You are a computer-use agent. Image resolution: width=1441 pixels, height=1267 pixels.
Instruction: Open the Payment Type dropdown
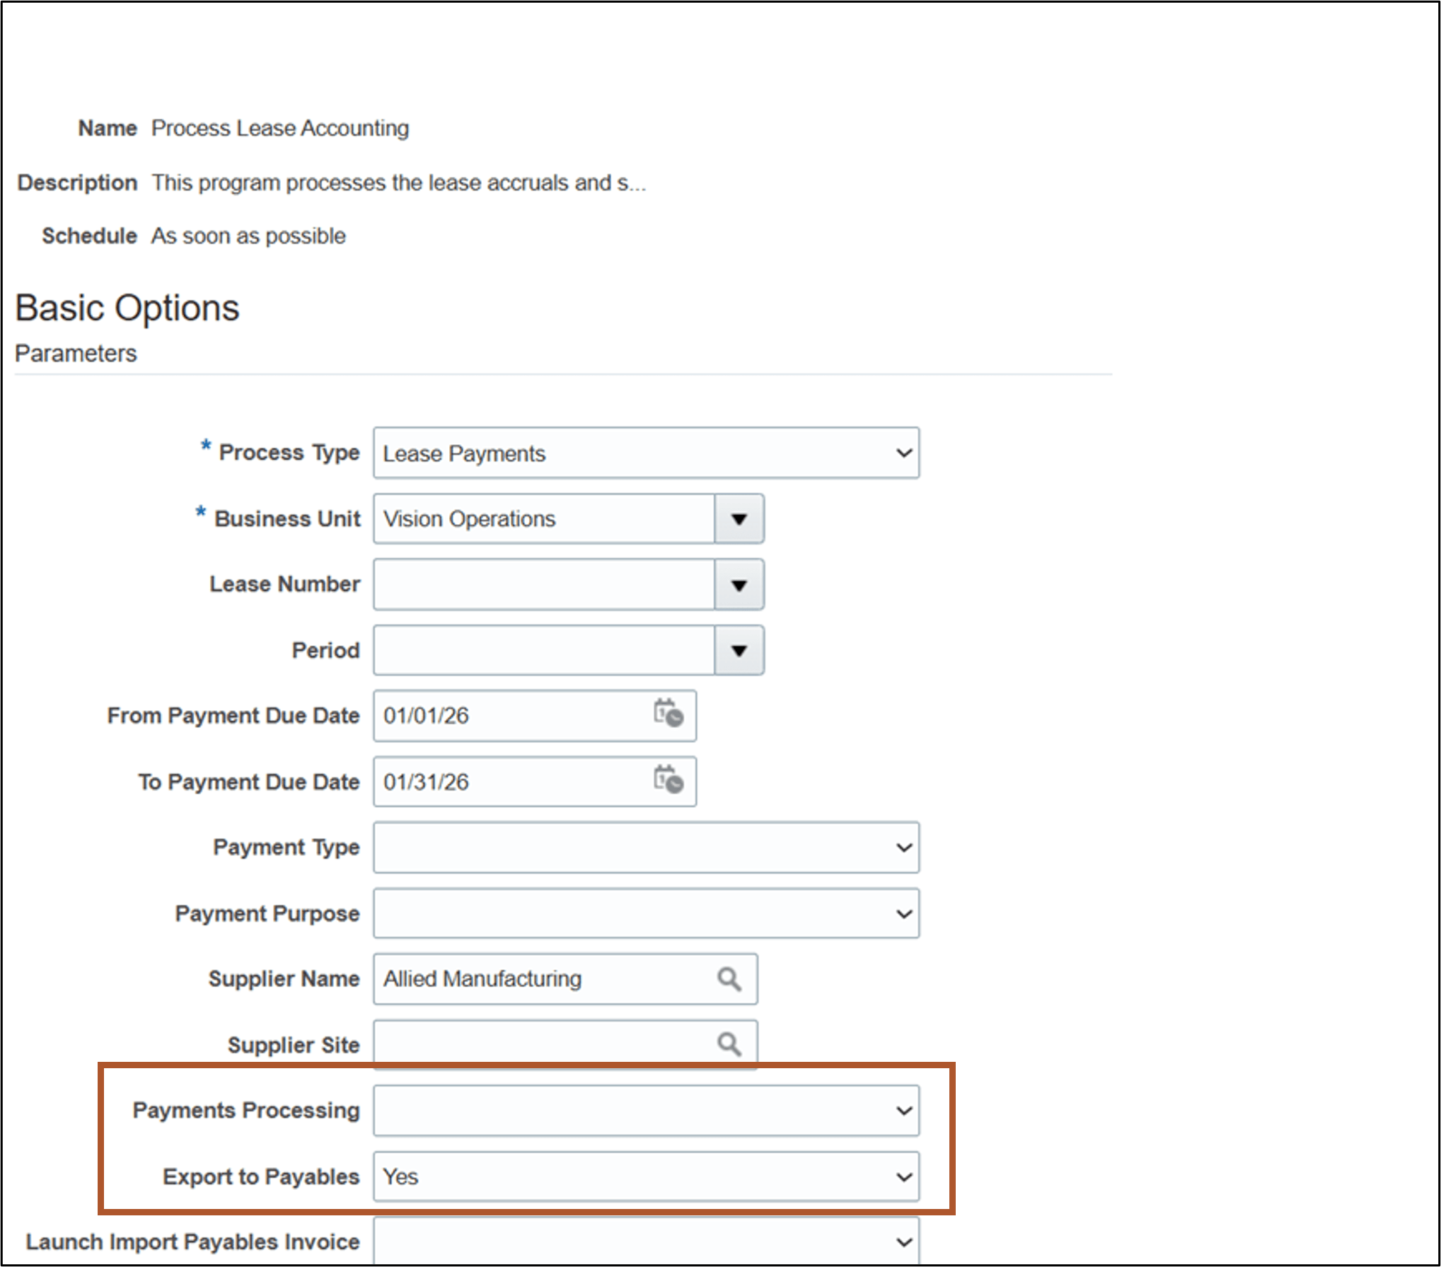903,847
